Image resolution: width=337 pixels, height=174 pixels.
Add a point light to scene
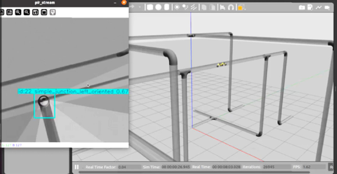pyautogui.click(x=177, y=7)
